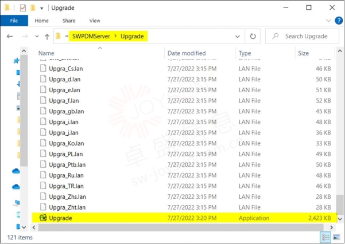Switch to the Home ribbon tab
The height and width of the screenshot is (244, 345).
click(41, 21)
